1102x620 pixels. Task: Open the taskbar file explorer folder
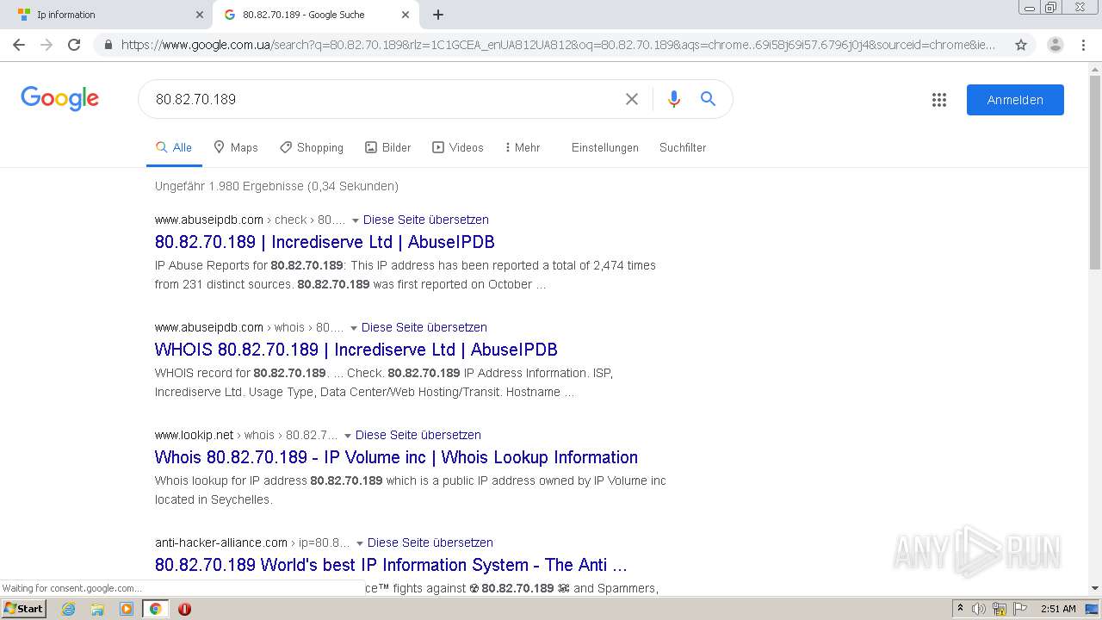[x=97, y=609]
